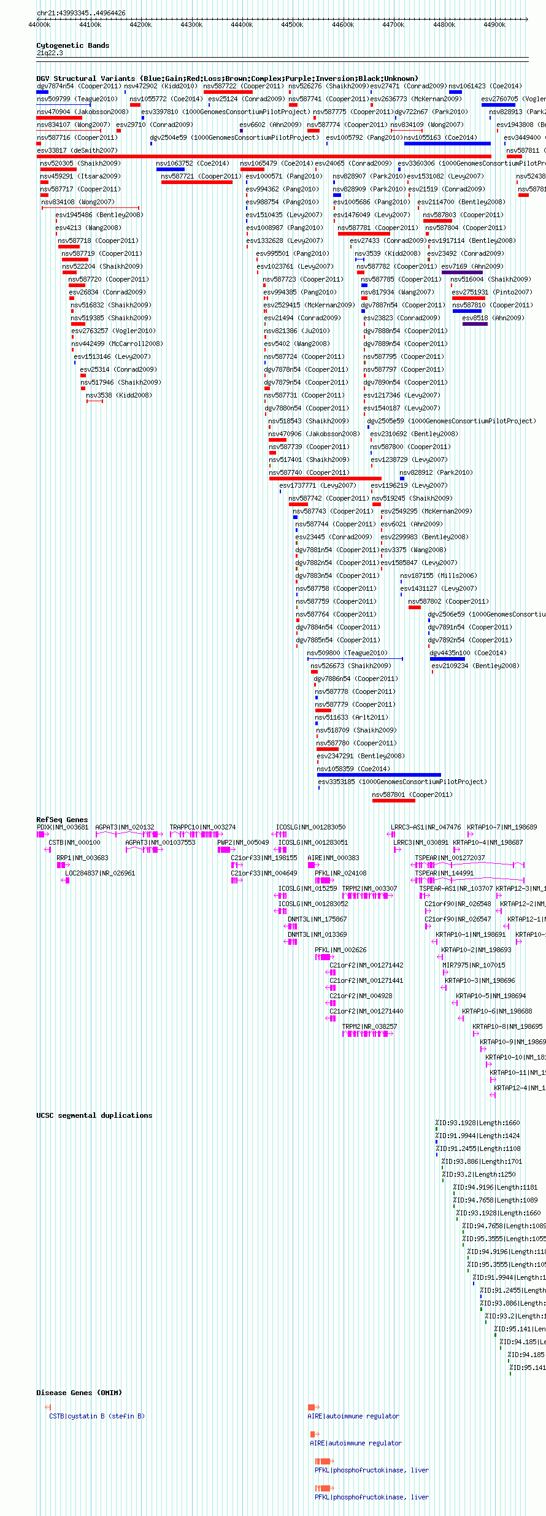Open the CSTB|NM_000100 gene label
This screenshot has width=546, height=1516.
(x=74, y=842)
